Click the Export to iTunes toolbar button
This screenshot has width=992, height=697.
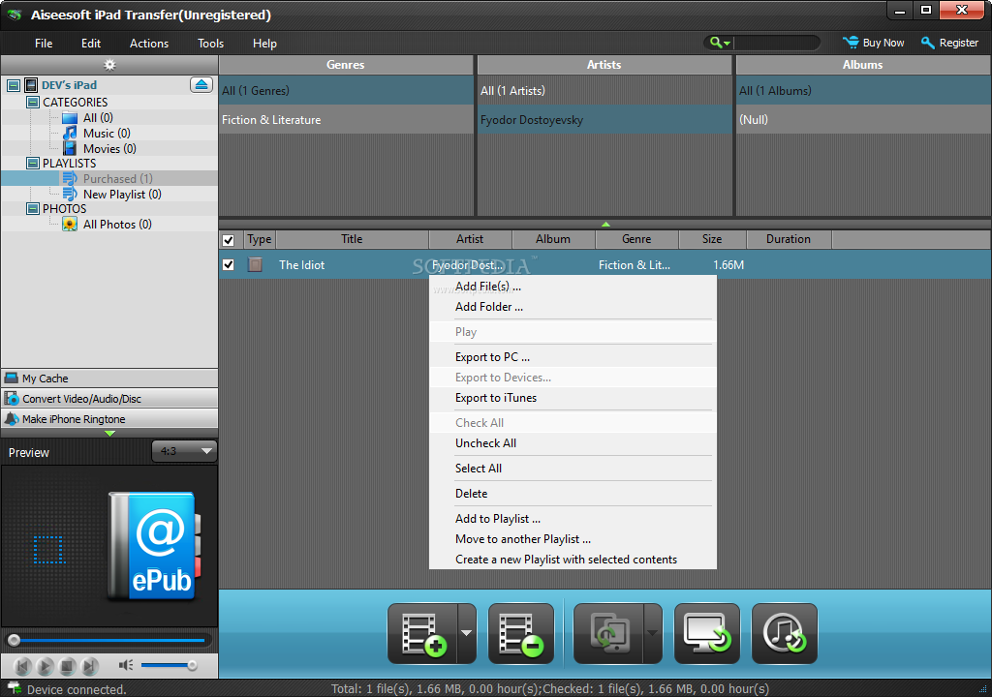[x=784, y=634]
